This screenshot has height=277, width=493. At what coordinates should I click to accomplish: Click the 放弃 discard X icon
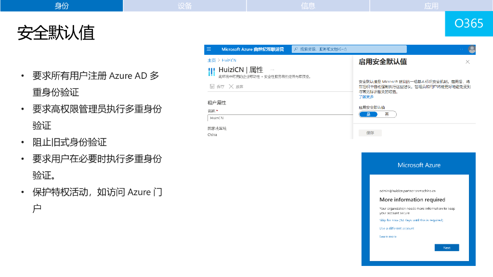pos(231,87)
